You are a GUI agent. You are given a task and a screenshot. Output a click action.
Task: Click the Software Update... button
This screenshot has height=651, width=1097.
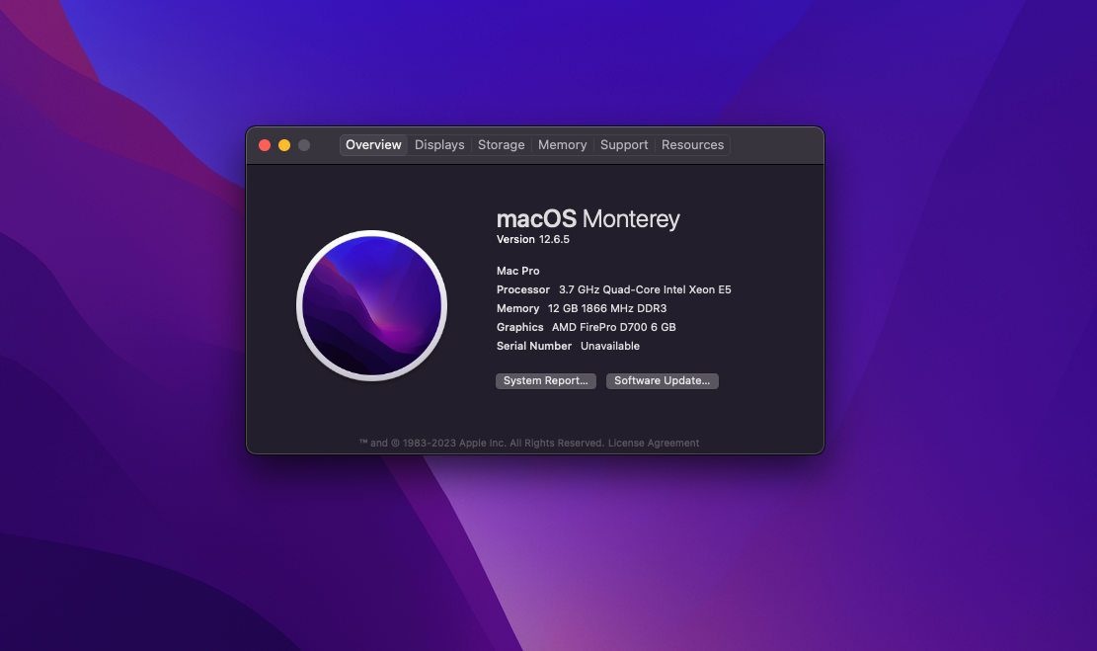[x=662, y=380]
